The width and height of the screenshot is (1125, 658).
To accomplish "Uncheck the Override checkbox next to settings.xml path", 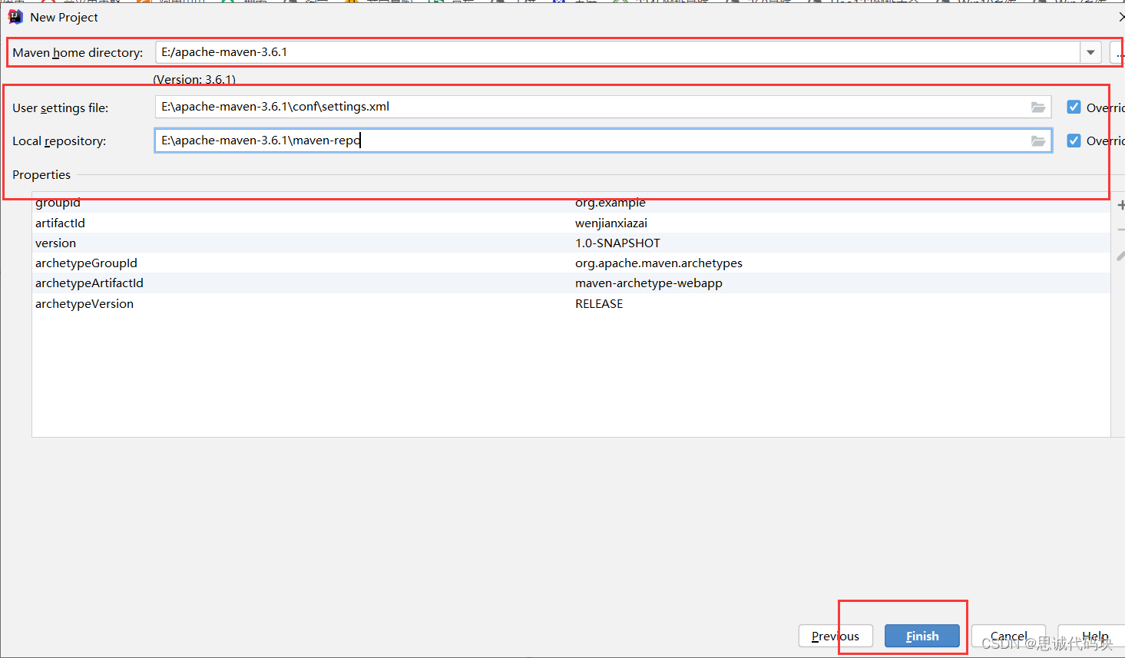I will [x=1074, y=107].
